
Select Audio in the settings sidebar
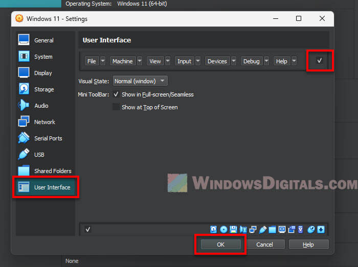pyautogui.click(x=45, y=106)
